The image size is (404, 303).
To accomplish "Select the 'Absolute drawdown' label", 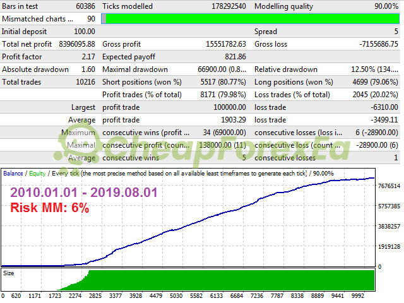I will pyautogui.click(x=35, y=69).
